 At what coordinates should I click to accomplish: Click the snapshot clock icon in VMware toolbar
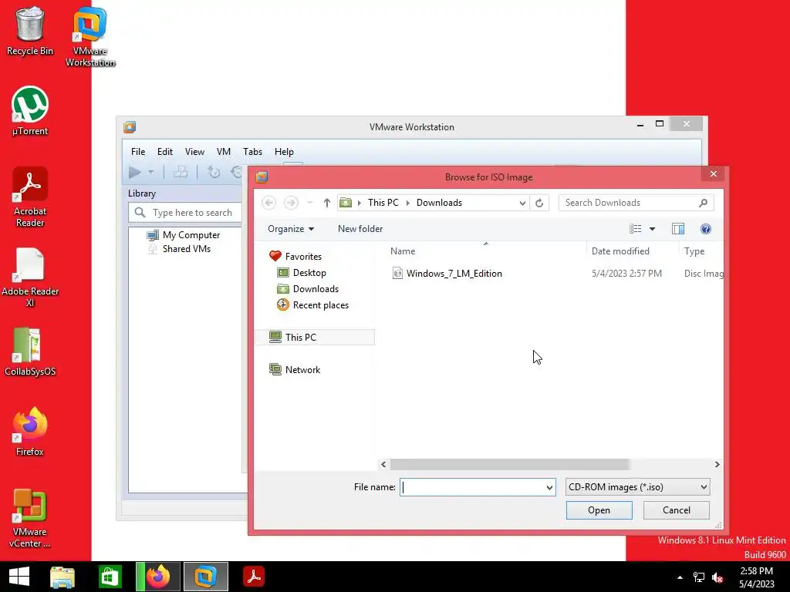(214, 173)
